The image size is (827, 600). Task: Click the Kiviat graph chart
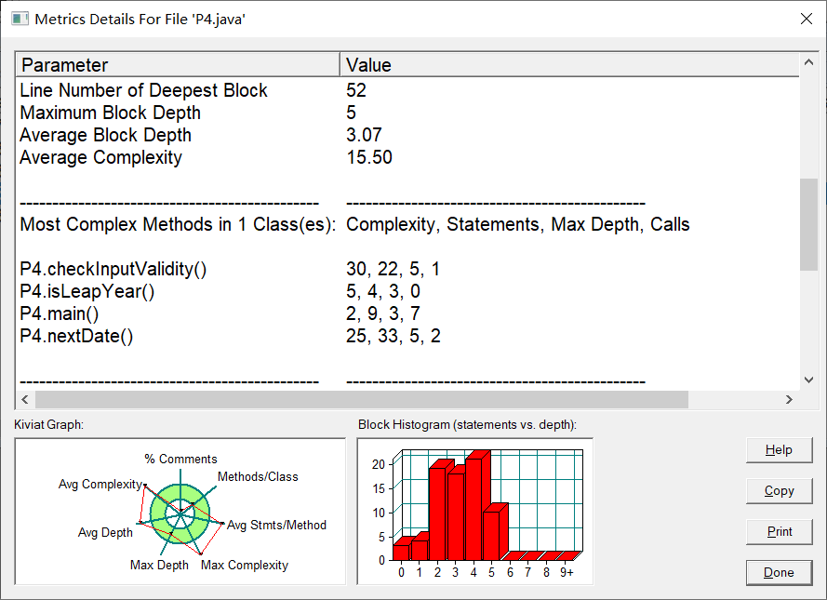(180, 512)
